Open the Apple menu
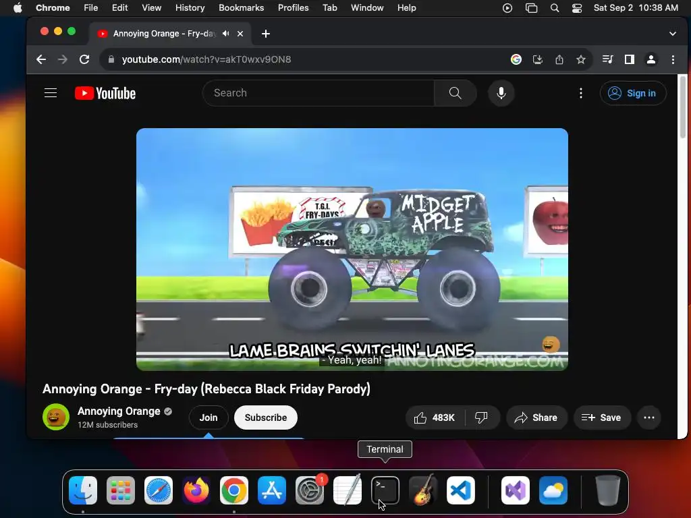Viewport: 691px width, 518px height. [x=18, y=7]
